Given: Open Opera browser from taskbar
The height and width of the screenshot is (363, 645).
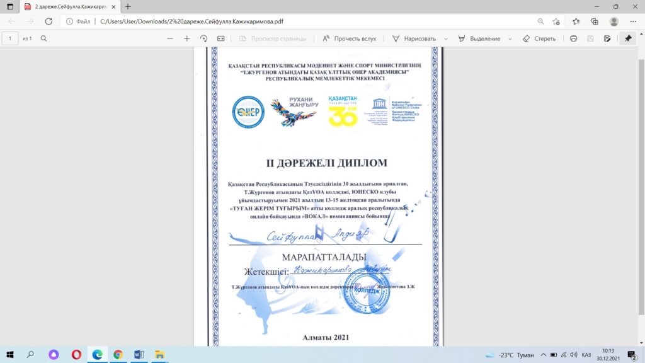Looking at the screenshot, I should 76,354.
